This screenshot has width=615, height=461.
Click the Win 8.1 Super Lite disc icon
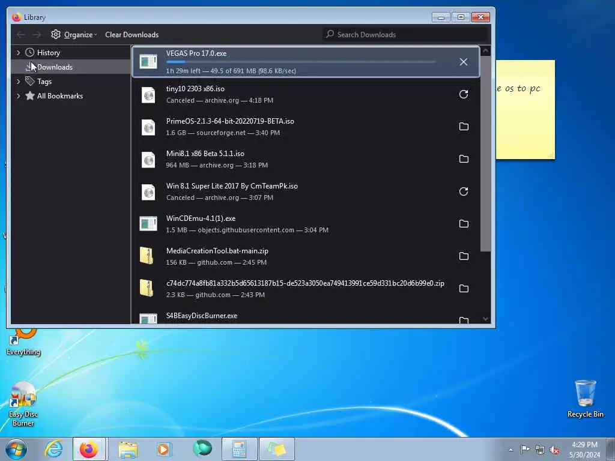148,192
